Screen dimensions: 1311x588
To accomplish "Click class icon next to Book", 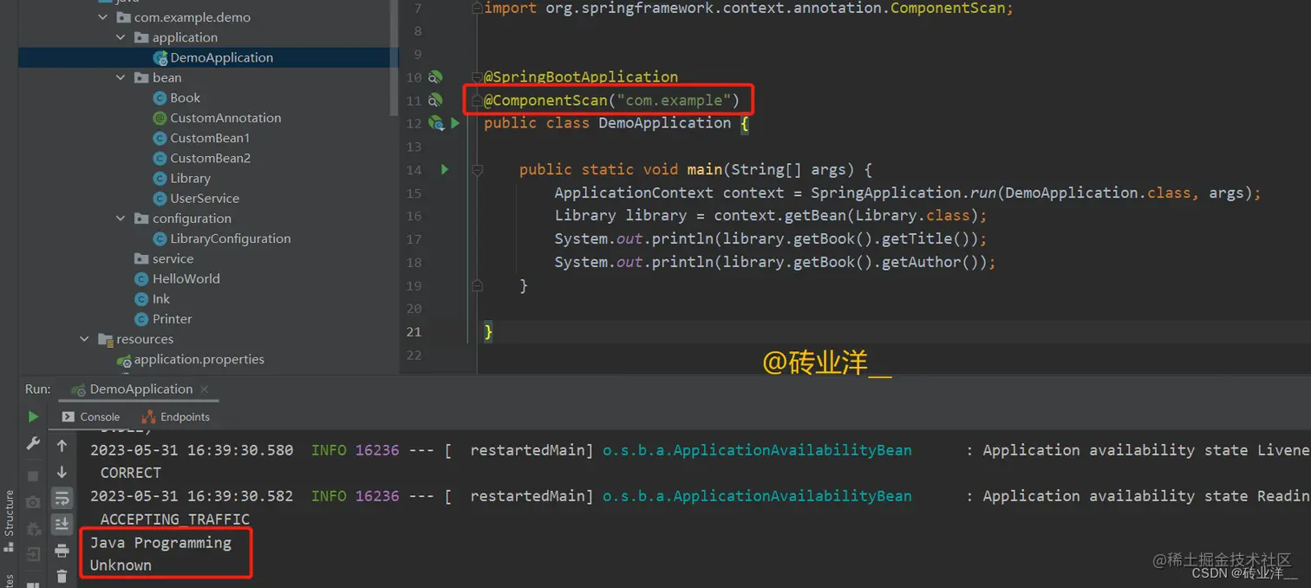I will pyautogui.click(x=160, y=98).
